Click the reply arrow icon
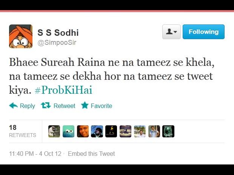The image size is (234, 175). 14,106
